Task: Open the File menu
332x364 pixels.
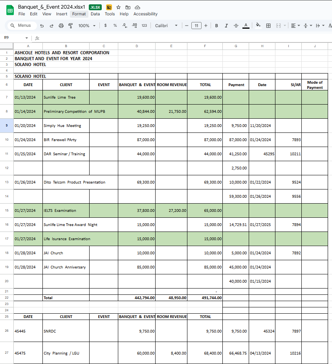Action: point(22,14)
